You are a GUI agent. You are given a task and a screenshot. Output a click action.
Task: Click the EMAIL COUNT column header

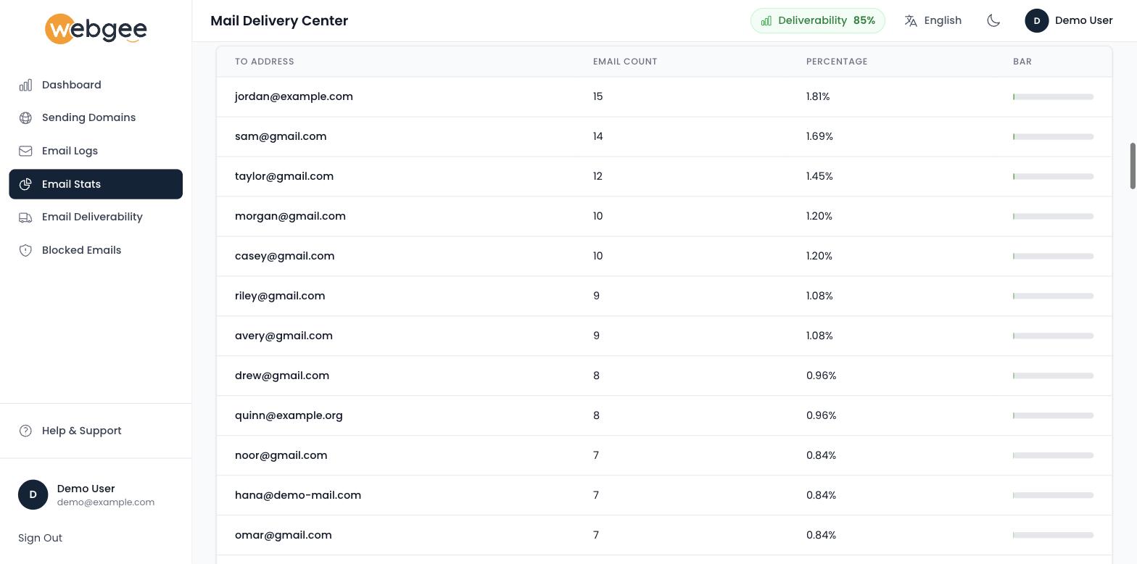point(625,62)
